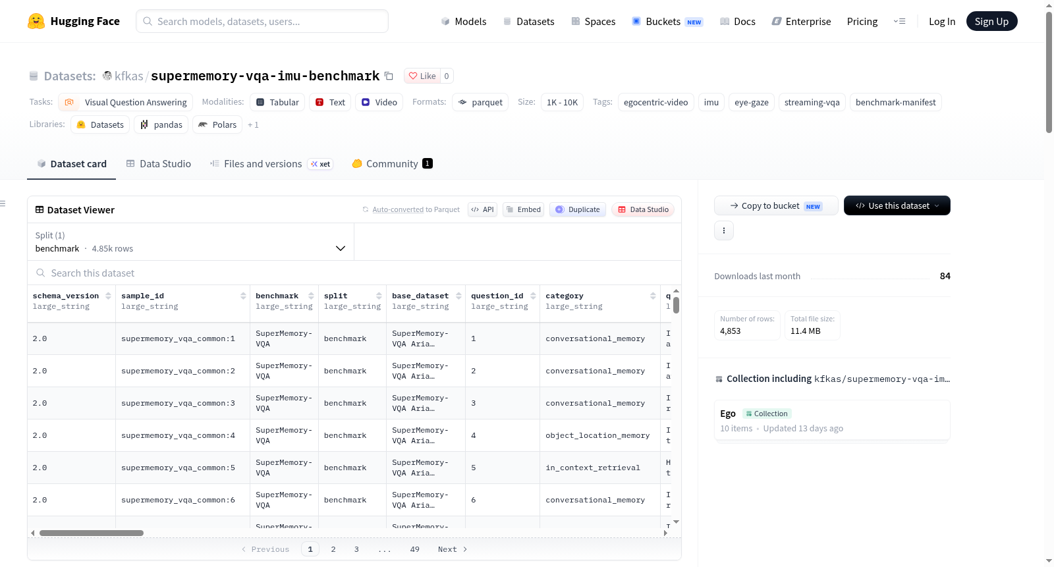Click the Embed button

tap(523, 209)
